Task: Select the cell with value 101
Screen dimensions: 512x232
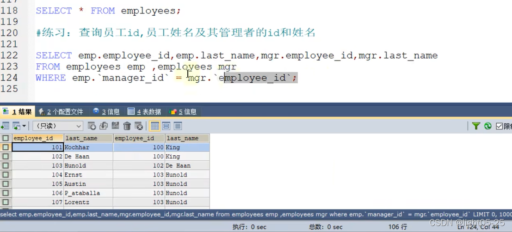Action: 37,147
